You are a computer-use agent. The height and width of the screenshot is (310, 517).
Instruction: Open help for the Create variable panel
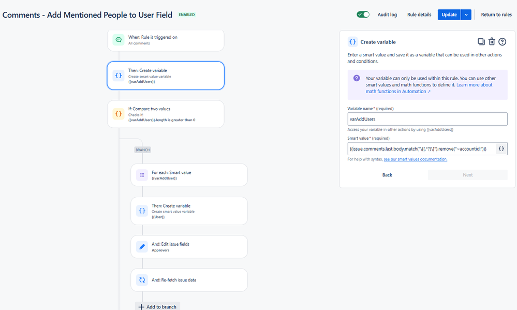[x=502, y=41]
